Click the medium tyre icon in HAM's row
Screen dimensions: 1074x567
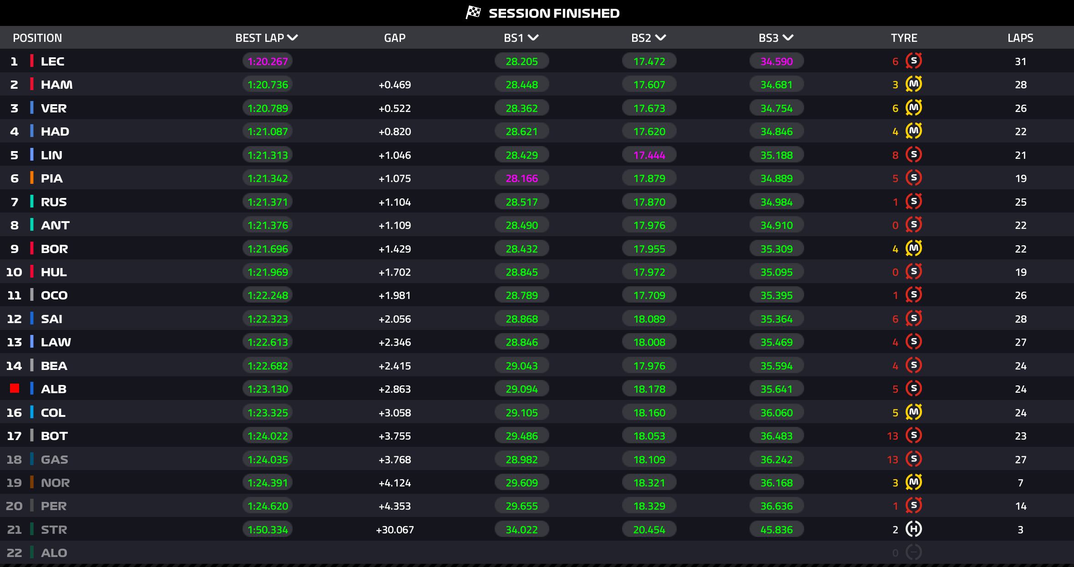[x=913, y=84]
